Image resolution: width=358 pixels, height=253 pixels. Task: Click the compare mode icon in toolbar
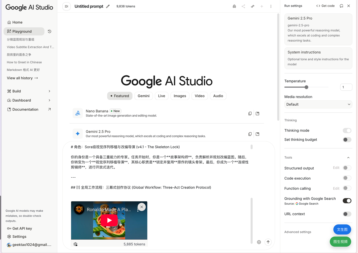tap(253, 6)
